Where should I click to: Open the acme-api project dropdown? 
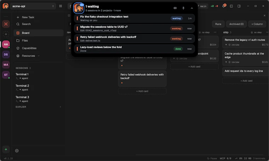pyautogui.click(x=33, y=6)
